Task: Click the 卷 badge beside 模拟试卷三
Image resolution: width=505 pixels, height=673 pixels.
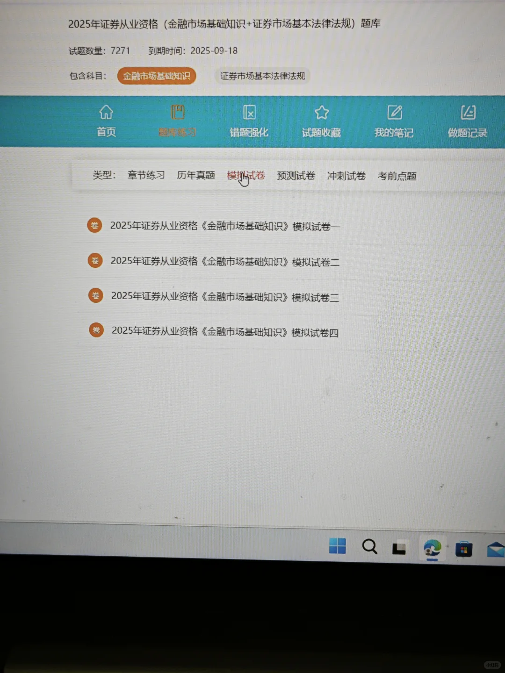Action: [x=95, y=295]
